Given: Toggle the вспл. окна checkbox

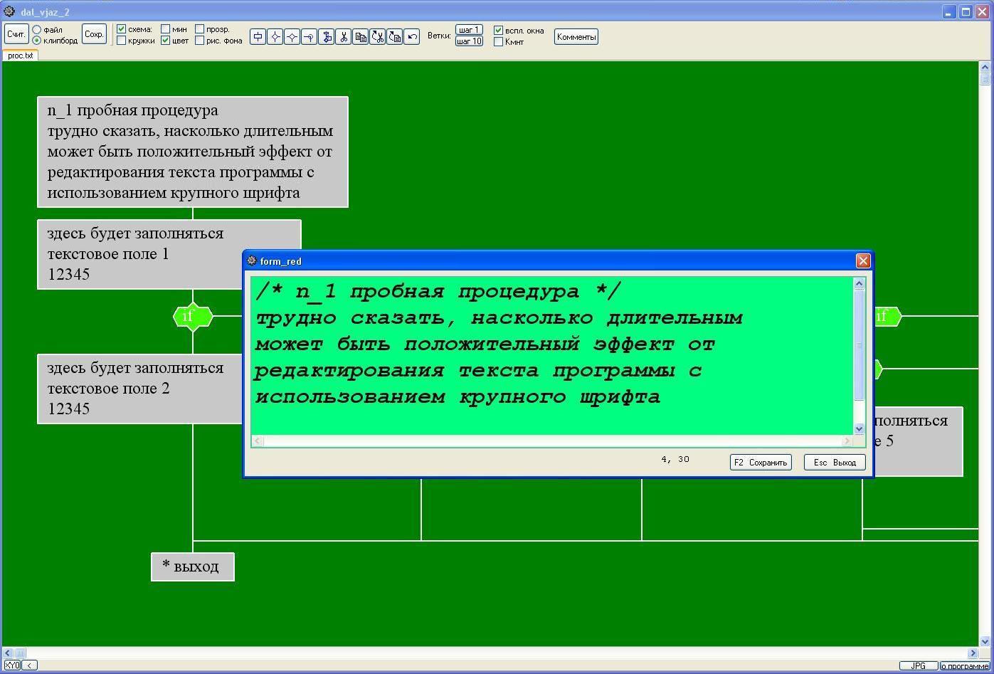Looking at the screenshot, I should click(499, 31).
